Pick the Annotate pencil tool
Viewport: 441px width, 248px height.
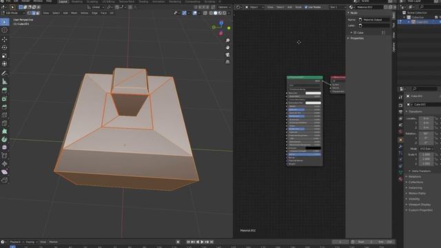coord(5,73)
